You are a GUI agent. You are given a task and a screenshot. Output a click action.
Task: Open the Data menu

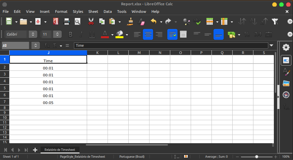[x=108, y=12]
